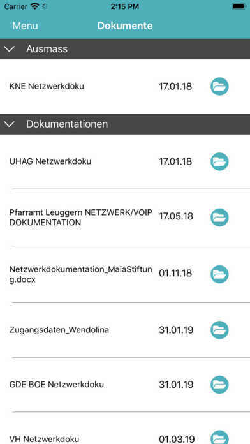Tap the Wi-Fi status icon
250x444 pixels.
pos(35,6)
